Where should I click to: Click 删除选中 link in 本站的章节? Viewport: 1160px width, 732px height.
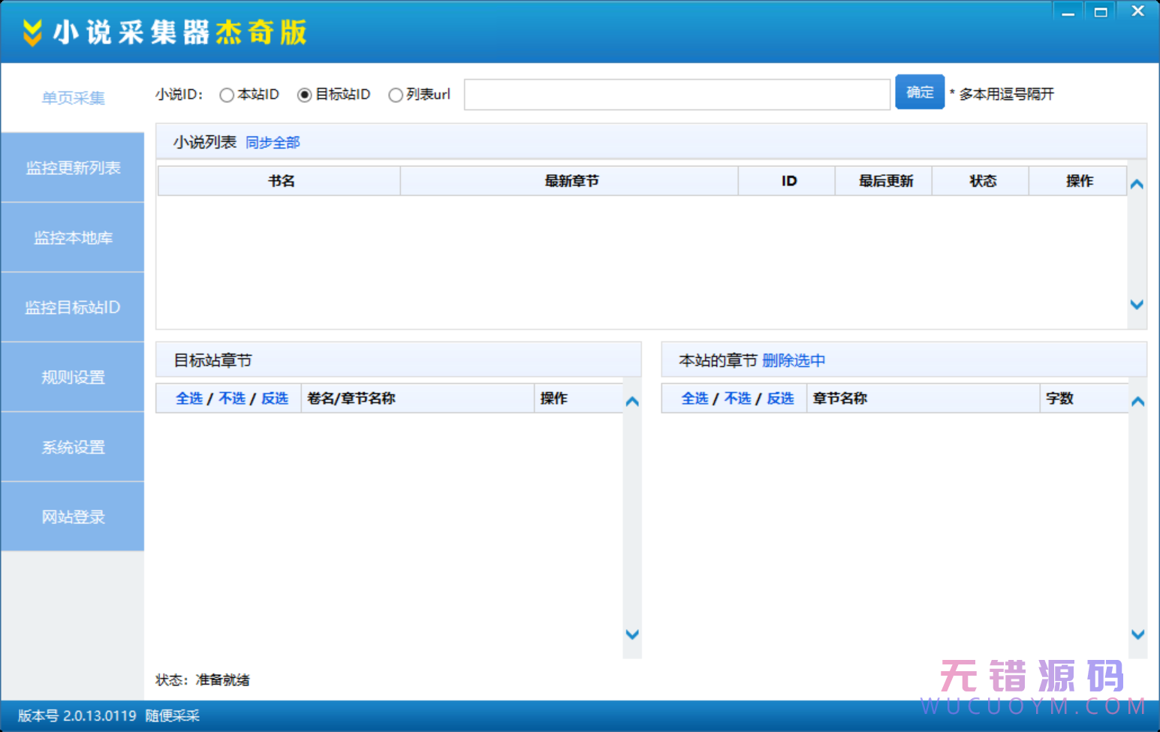[794, 361]
